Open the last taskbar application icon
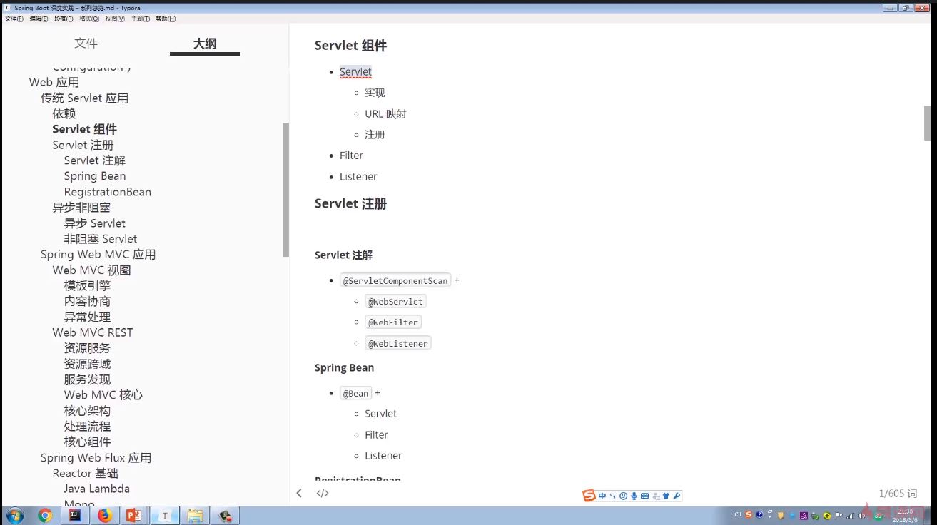Viewport: 937px width, 525px height. click(x=225, y=515)
